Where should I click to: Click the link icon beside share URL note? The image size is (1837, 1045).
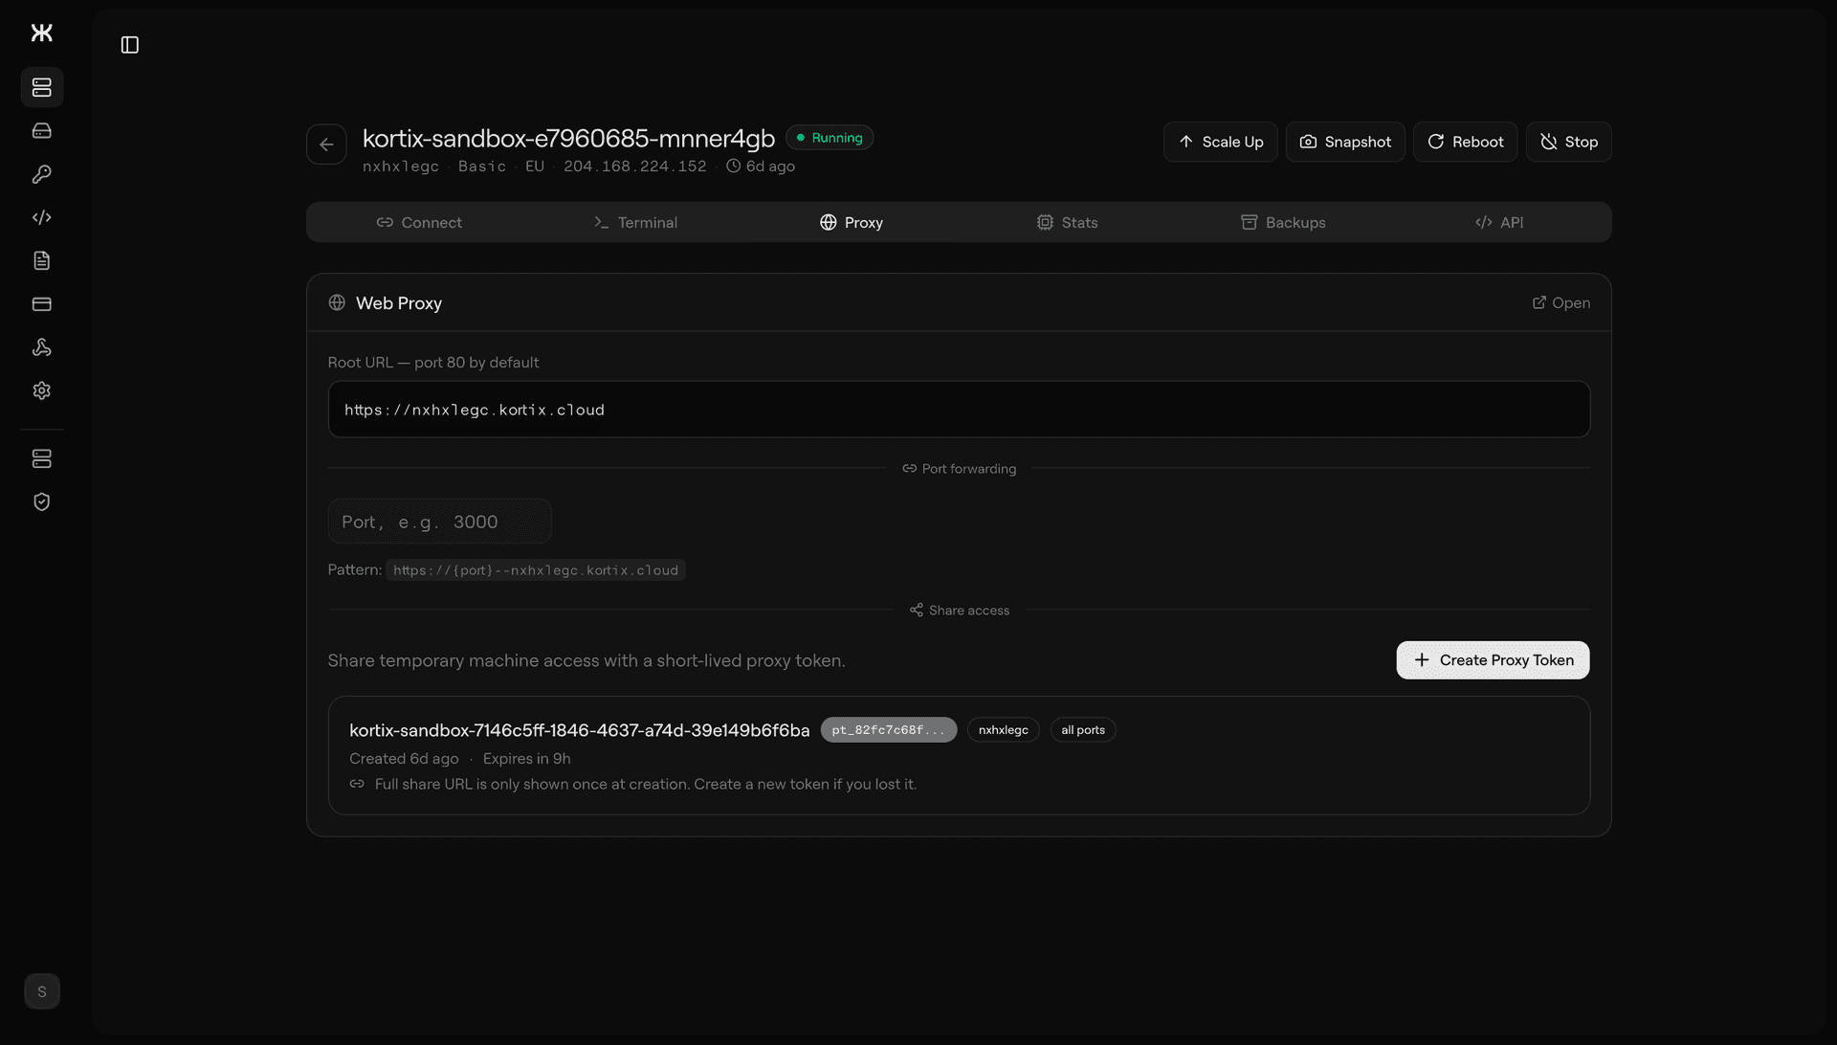click(357, 784)
